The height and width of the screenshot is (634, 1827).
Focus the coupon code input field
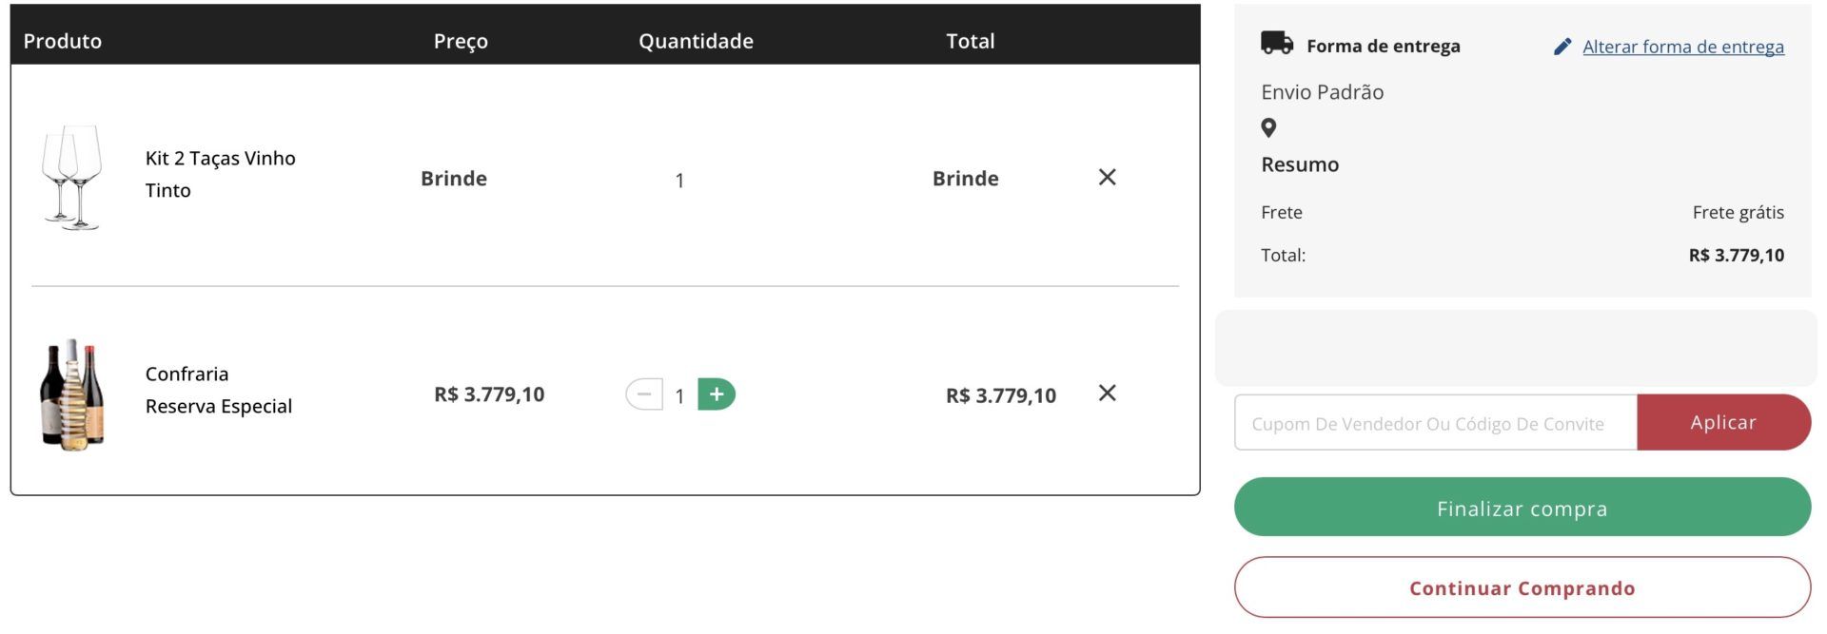(x=1435, y=423)
